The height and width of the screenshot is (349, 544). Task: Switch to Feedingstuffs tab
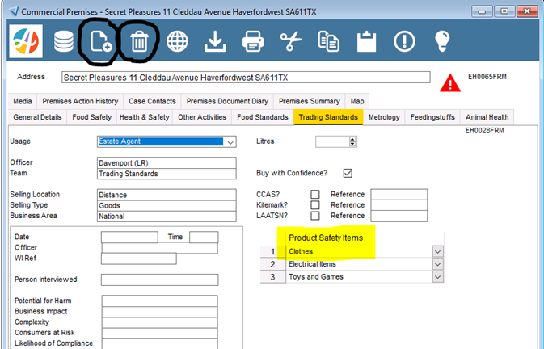[432, 117]
